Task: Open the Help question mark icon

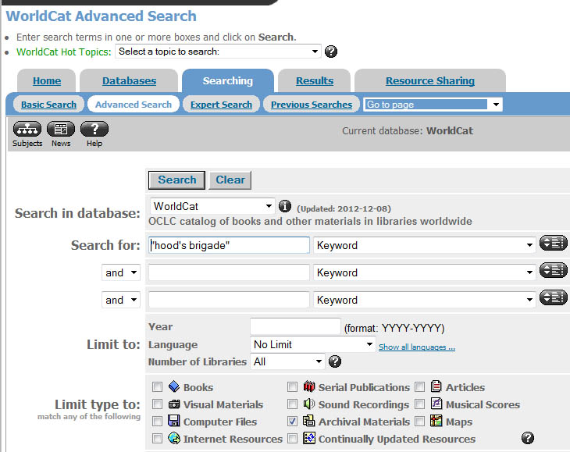Action: (94, 129)
